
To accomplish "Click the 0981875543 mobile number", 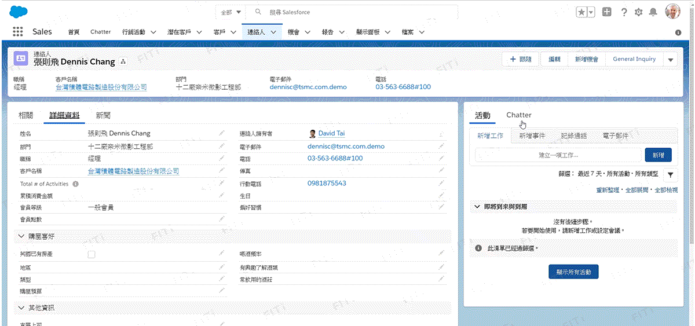I will click(327, 183).
